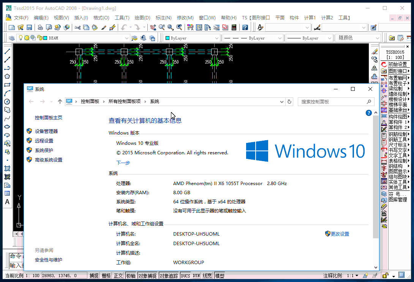
Task: Open the dashed ByLayer linetype dropdown
Action: (x=280, y=38)
